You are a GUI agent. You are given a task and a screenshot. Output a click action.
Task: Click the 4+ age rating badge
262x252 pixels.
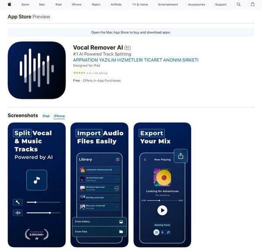tap(128, 48)
